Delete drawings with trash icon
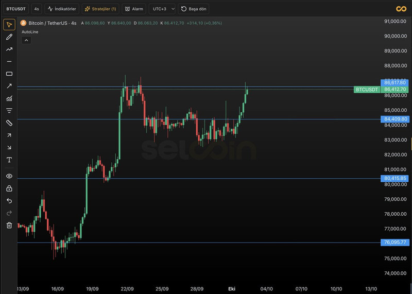This screenshot has width=412, height=294. [9, 225]
